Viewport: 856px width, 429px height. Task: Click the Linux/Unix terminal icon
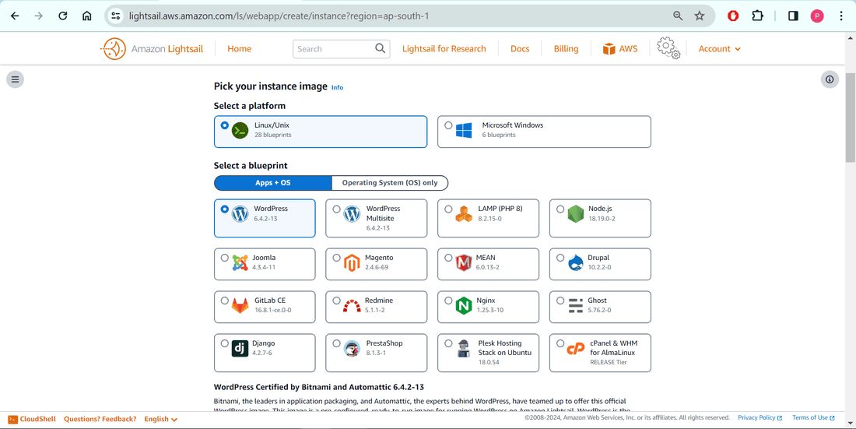[240, 131]
